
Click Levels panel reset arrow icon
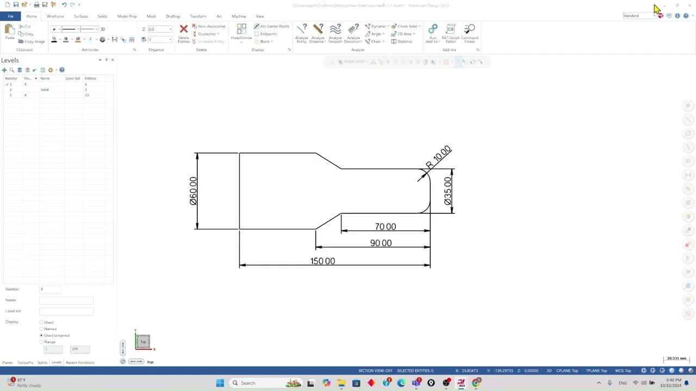[35, 70]
